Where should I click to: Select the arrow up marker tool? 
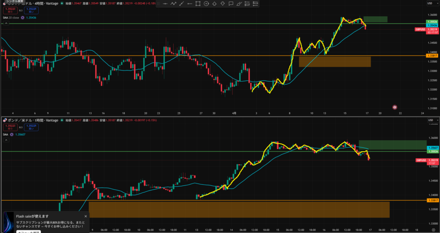pos(214,4)
